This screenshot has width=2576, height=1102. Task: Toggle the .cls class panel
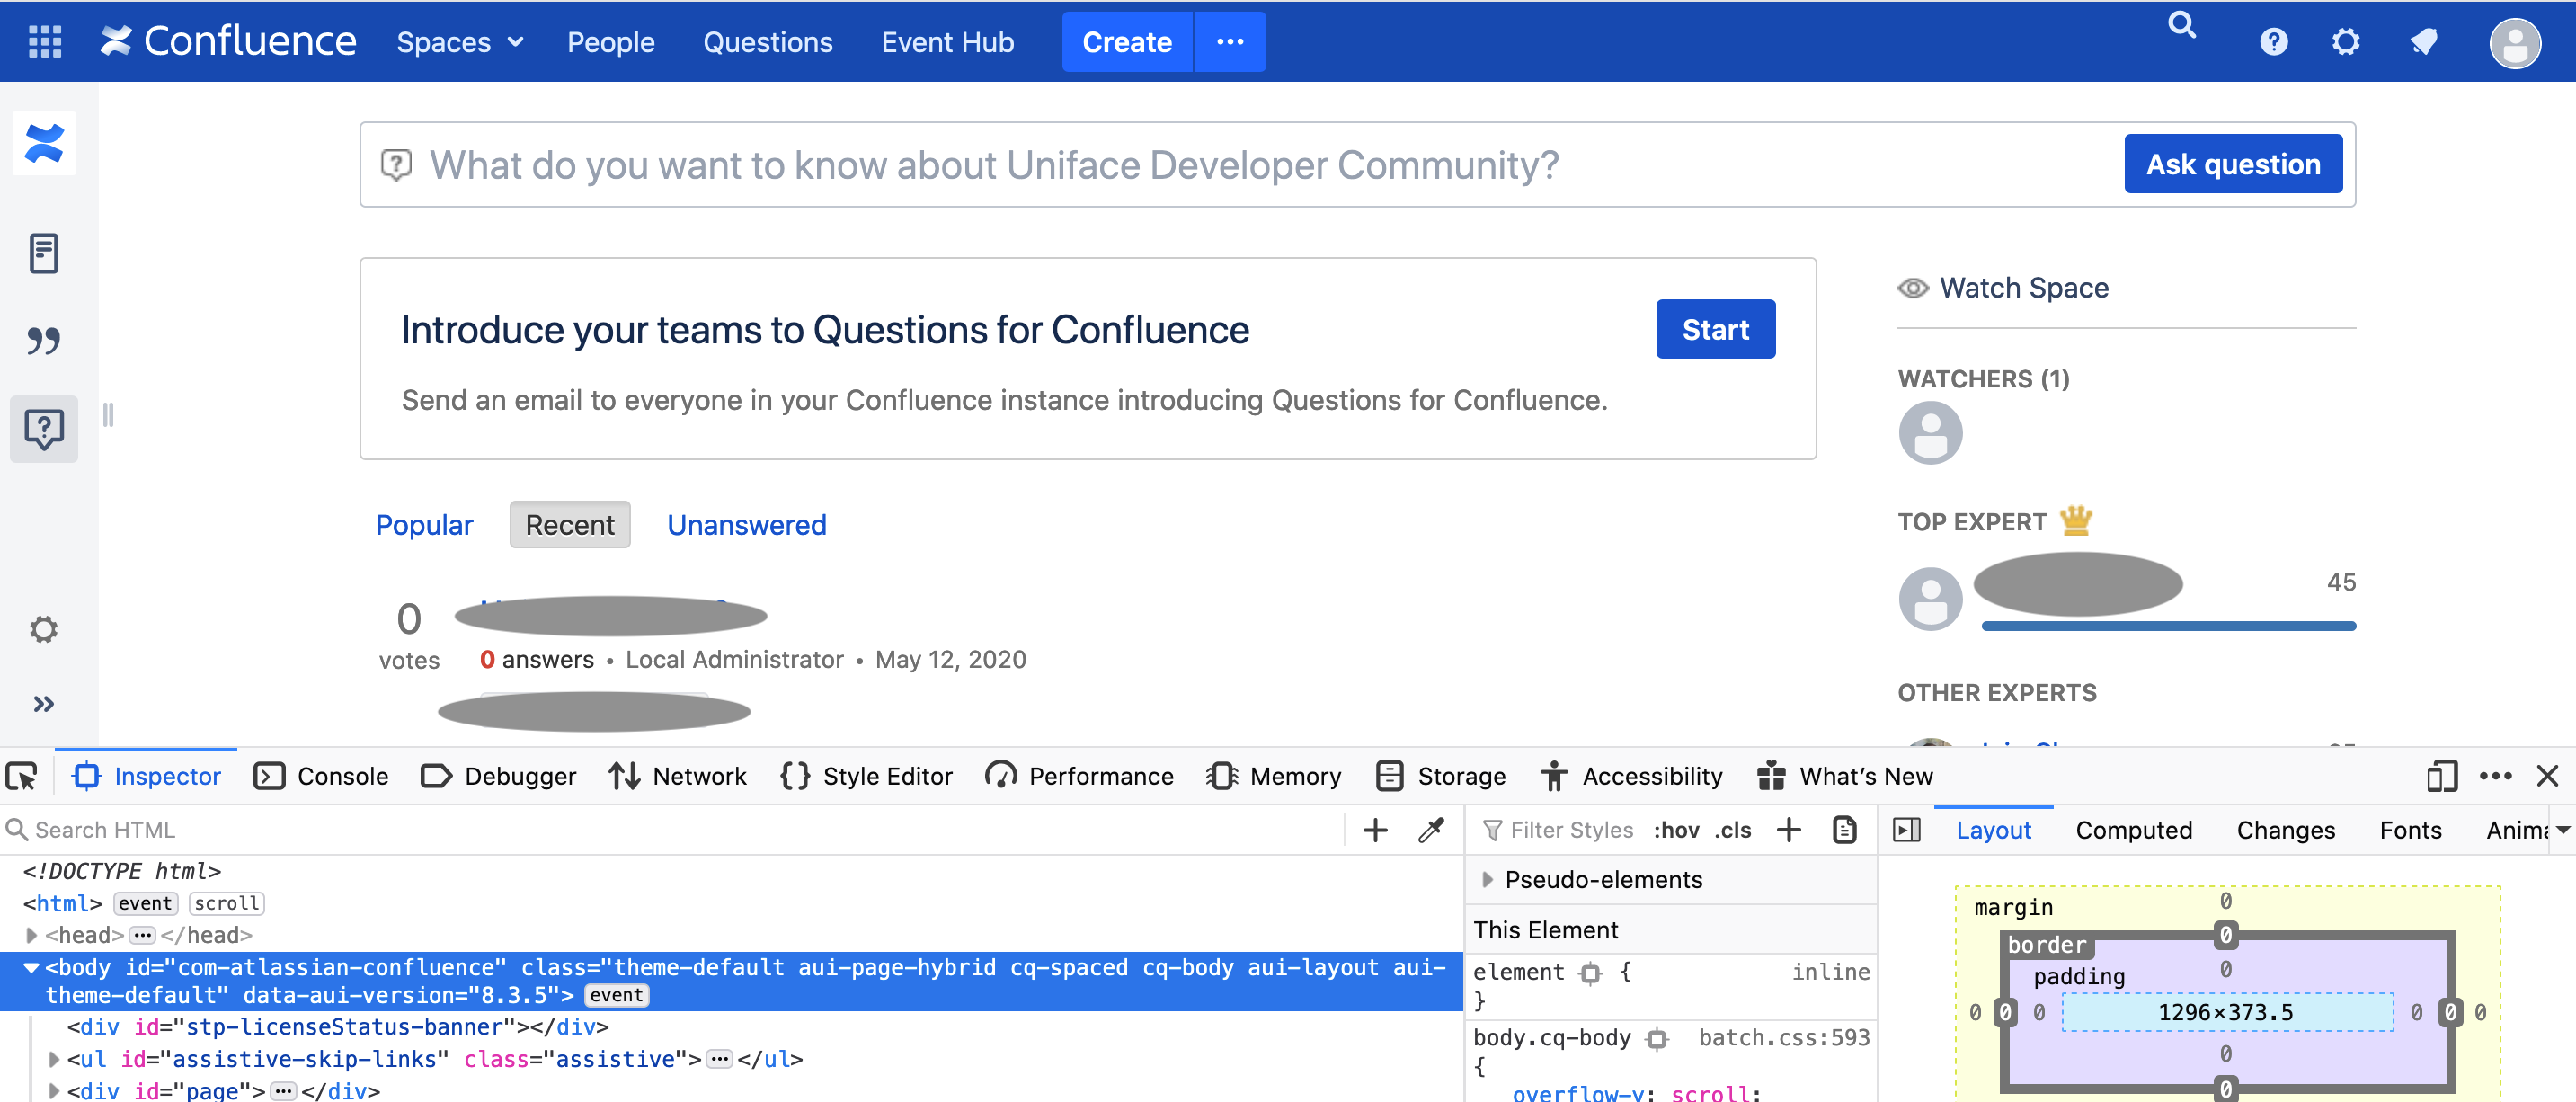(1733, 830)
